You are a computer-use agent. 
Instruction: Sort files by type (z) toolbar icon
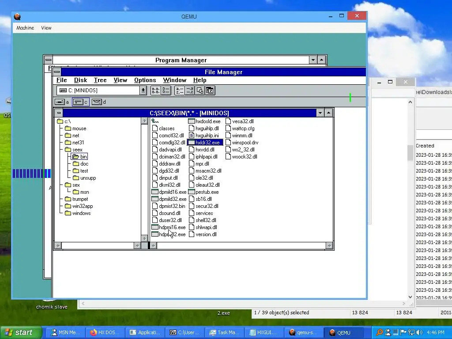tap(190, 90)
